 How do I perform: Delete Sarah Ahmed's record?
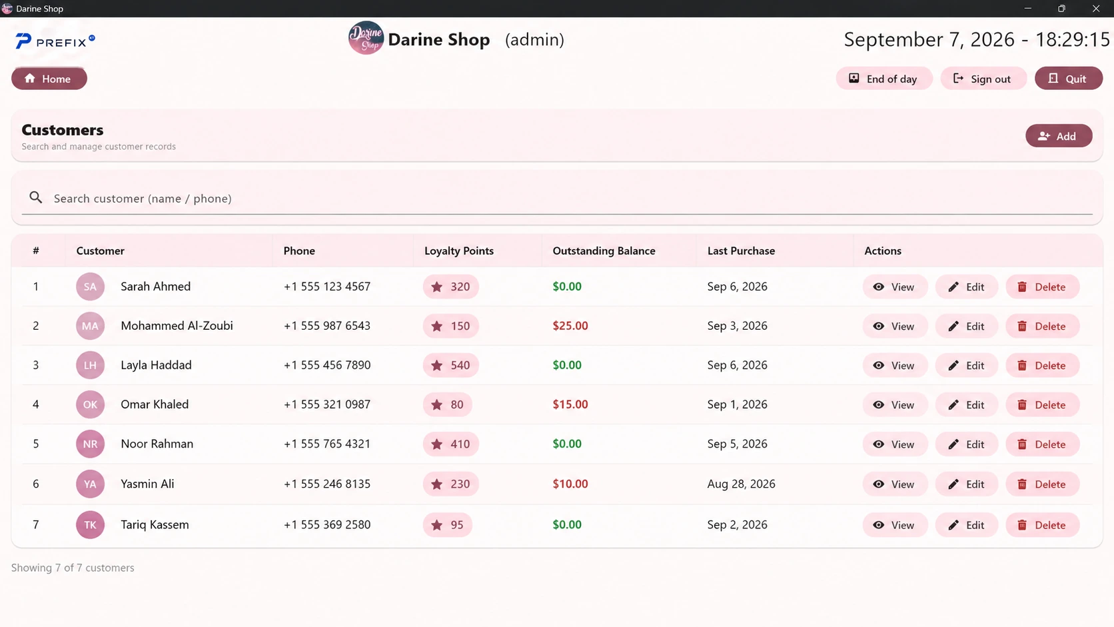pos(1042,287)
